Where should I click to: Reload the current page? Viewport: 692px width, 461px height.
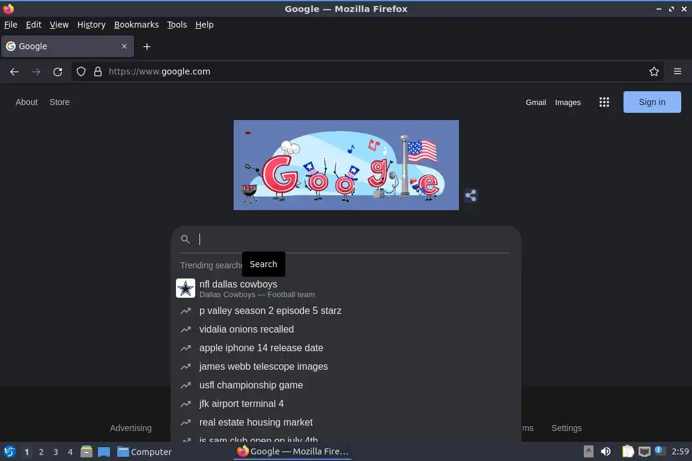tap(58, 72)
